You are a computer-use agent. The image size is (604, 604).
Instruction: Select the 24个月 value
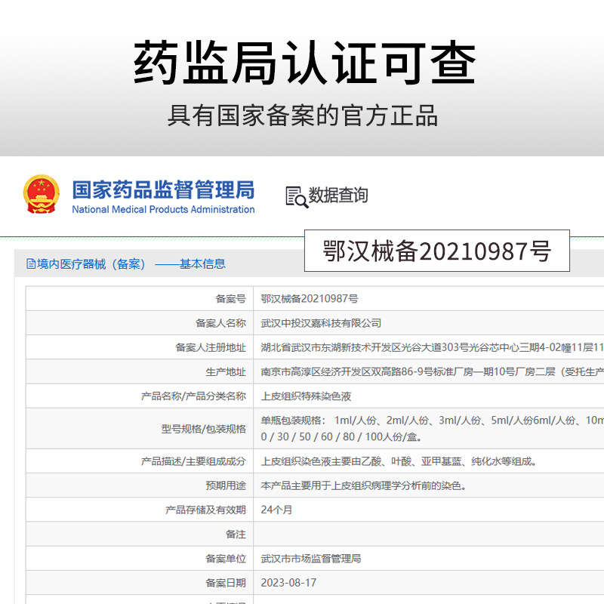point(276,510)
